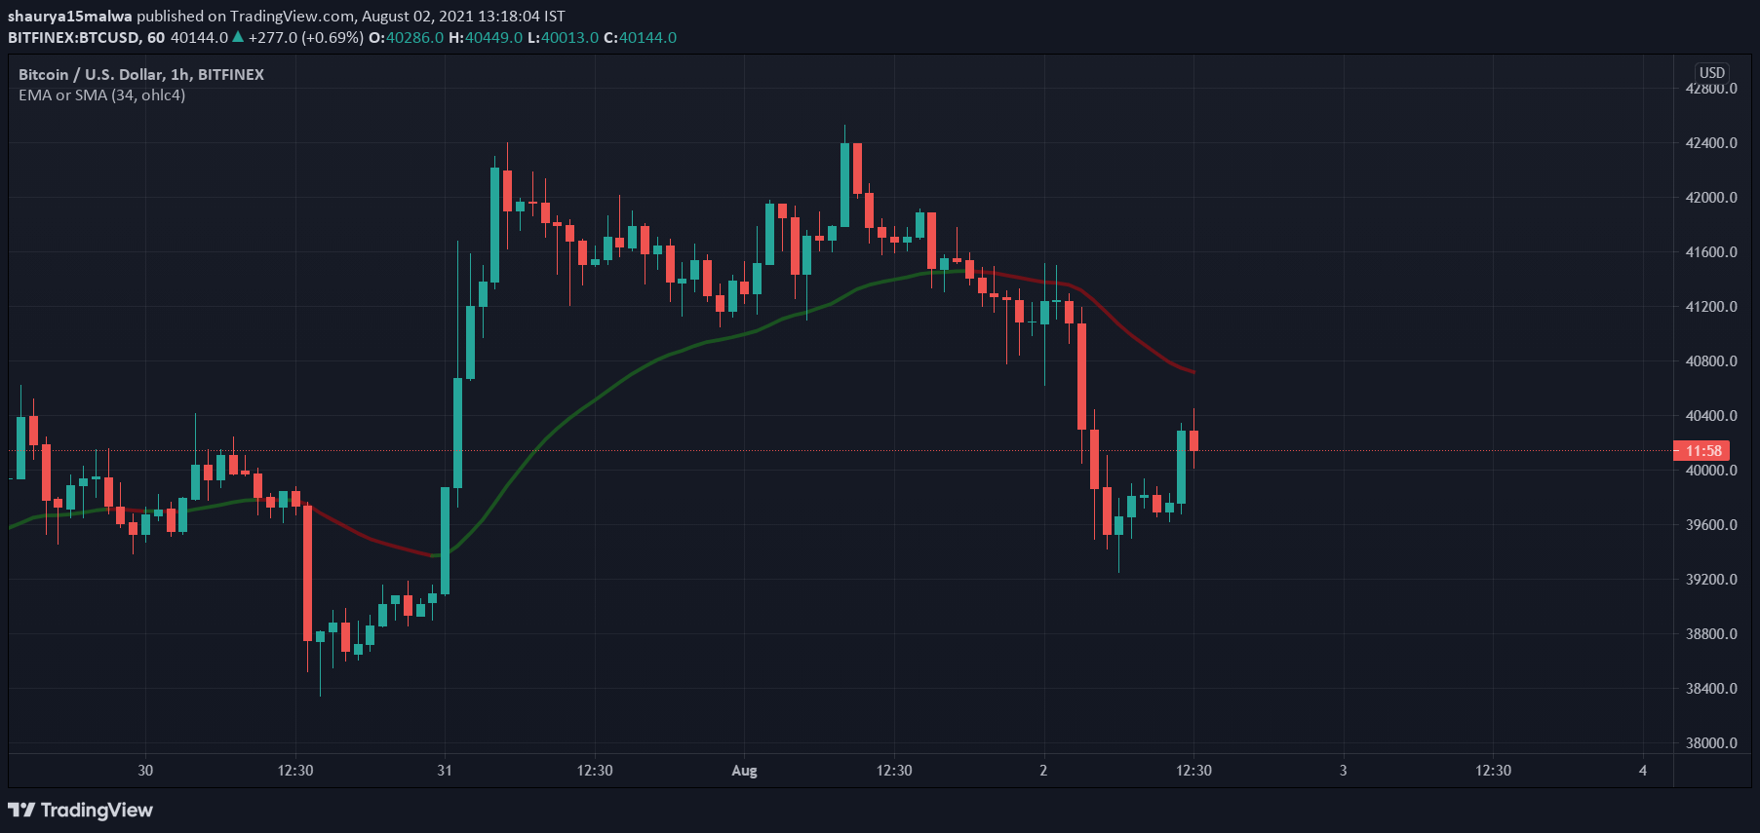
Task: Click the opening price value O:40286.0
Action: tap(406, 37)
